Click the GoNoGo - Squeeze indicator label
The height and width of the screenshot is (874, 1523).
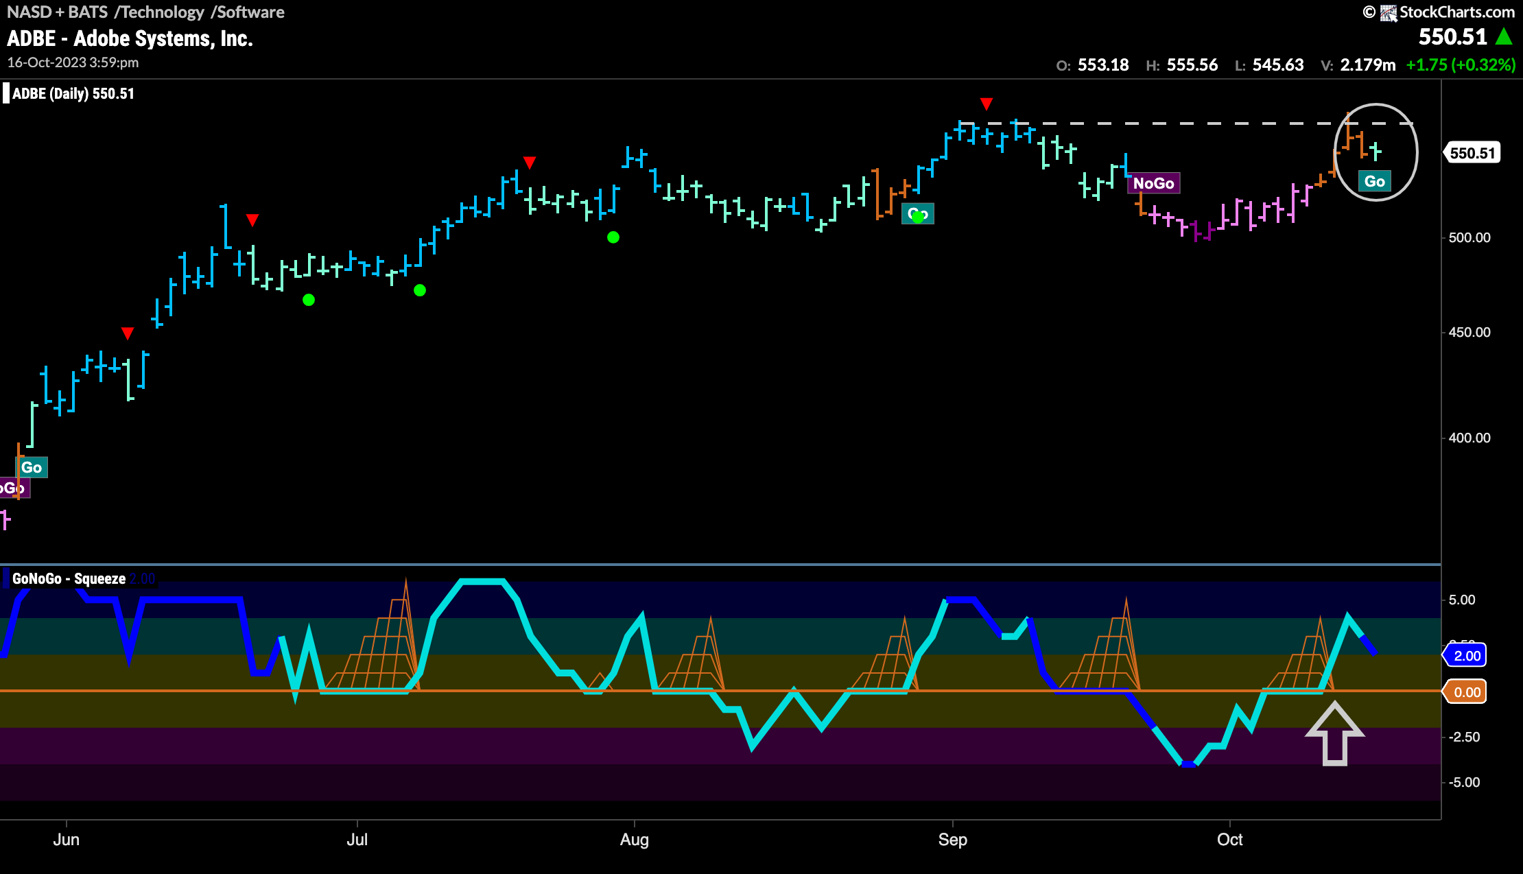(x=69, y=579)
